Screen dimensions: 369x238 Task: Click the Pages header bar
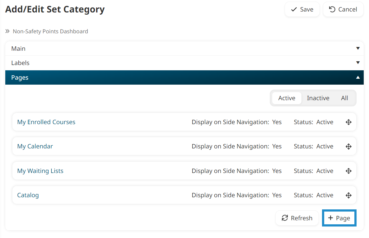184,77
